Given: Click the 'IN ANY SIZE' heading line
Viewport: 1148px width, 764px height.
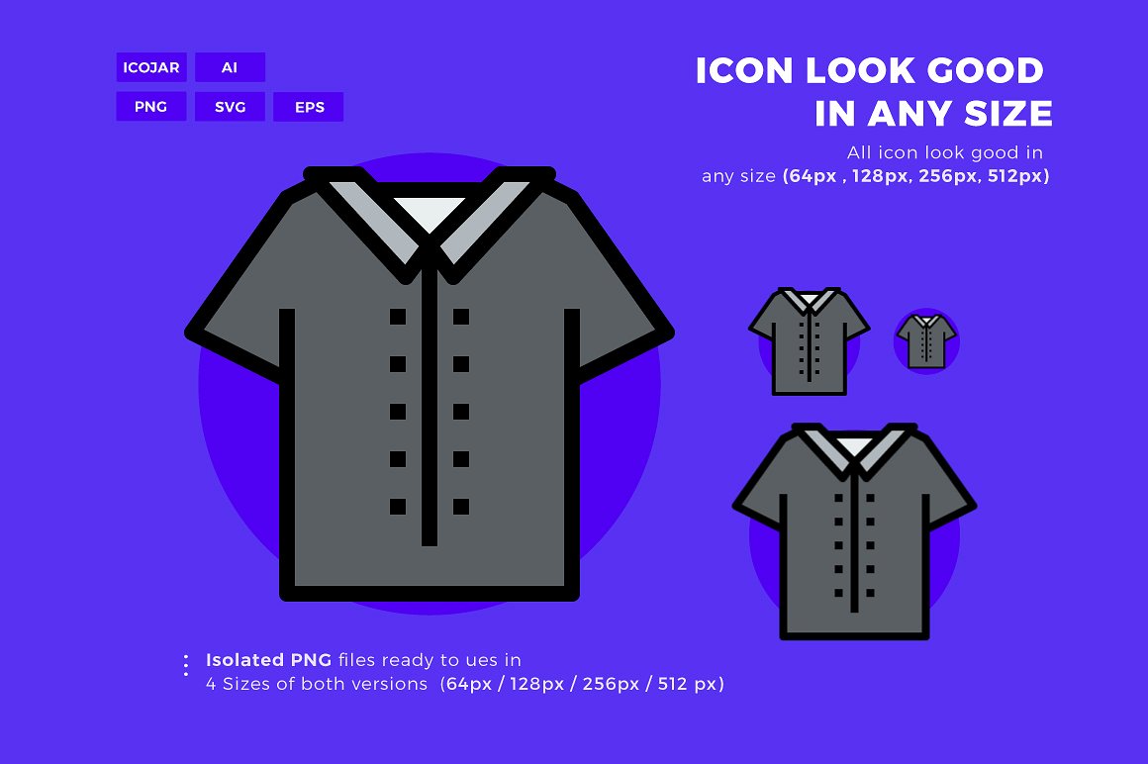Looking at the screenshot, I should tap(933, 114).
